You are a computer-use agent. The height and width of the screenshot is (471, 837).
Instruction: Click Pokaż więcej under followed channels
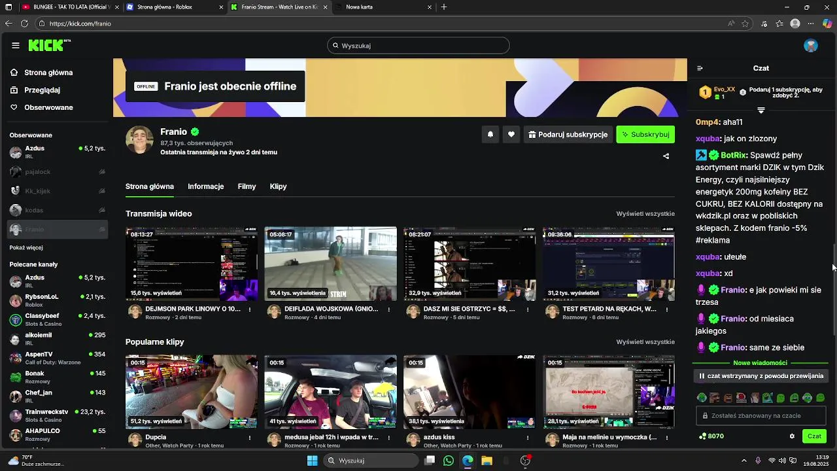[26, 248]
